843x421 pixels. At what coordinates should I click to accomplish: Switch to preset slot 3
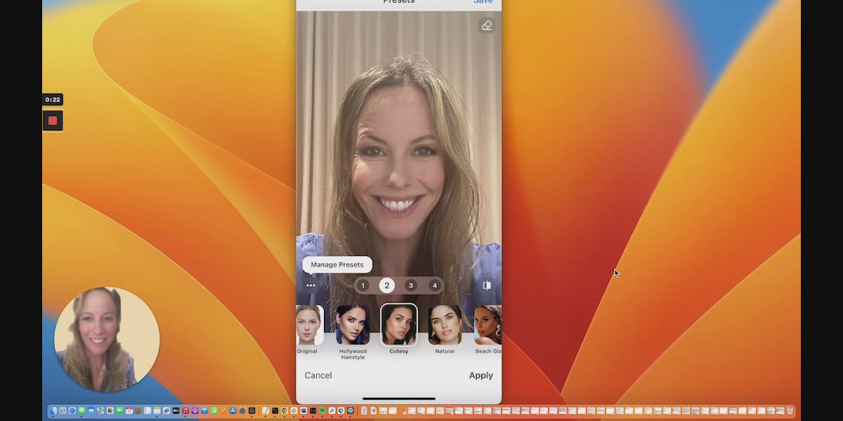(410, 286)
